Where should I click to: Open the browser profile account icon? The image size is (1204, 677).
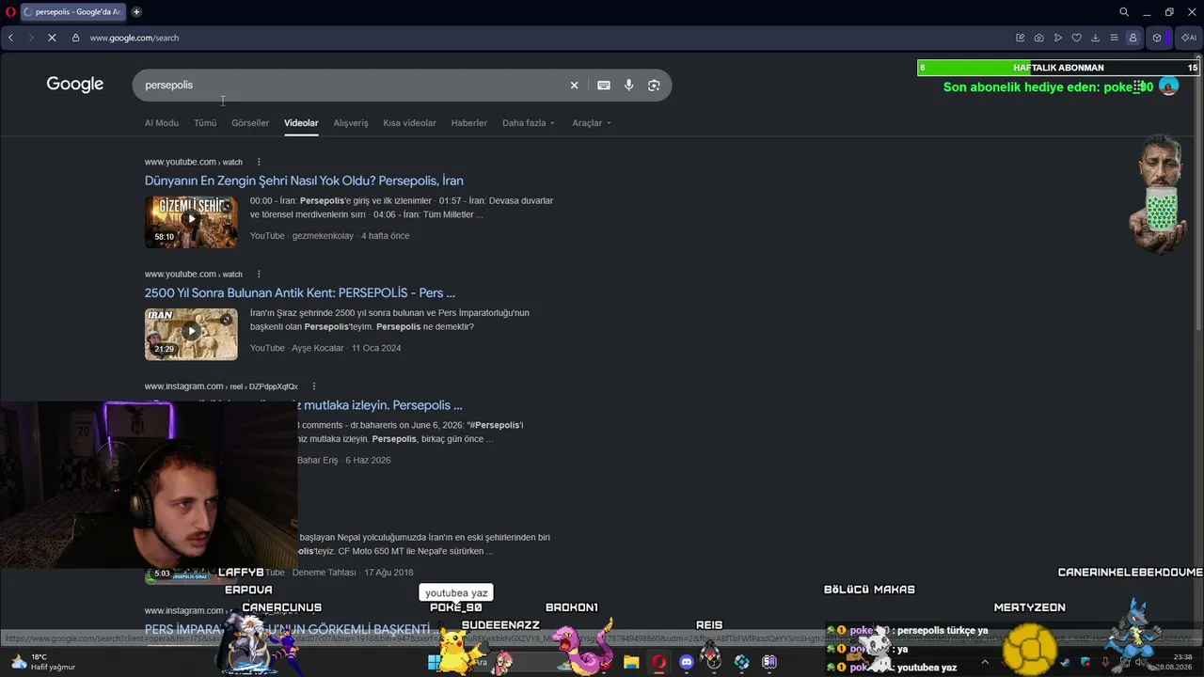(x=1133, y=38)
